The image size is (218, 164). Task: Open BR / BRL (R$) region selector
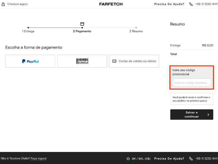click(x=141, y=159)
